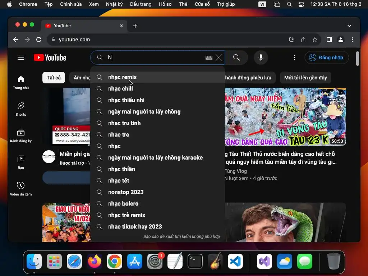The width and height of the screenshot is (368, 276).
Task: Open YouTube settings three-dot menu
Action: pos(295,57)
